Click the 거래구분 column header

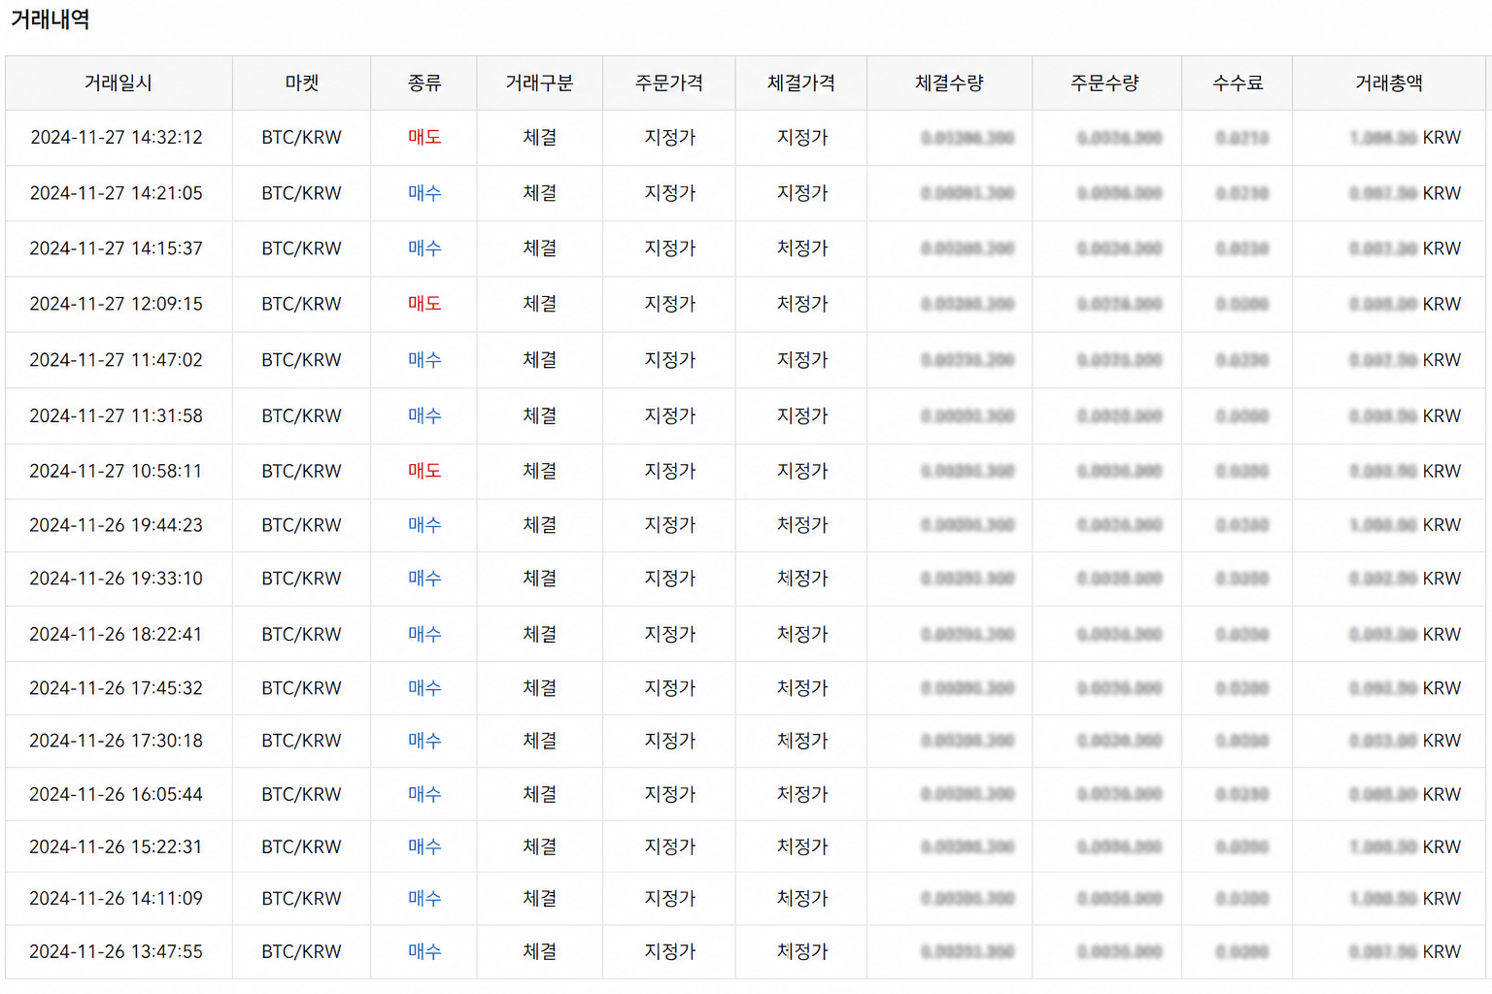pos(540,83)
